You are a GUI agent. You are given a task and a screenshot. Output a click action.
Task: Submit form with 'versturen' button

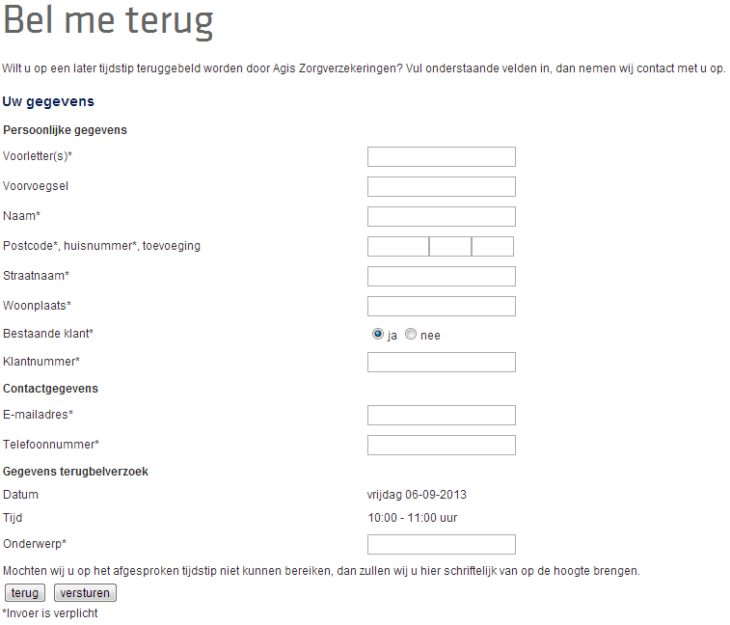(x=85, y=593)
